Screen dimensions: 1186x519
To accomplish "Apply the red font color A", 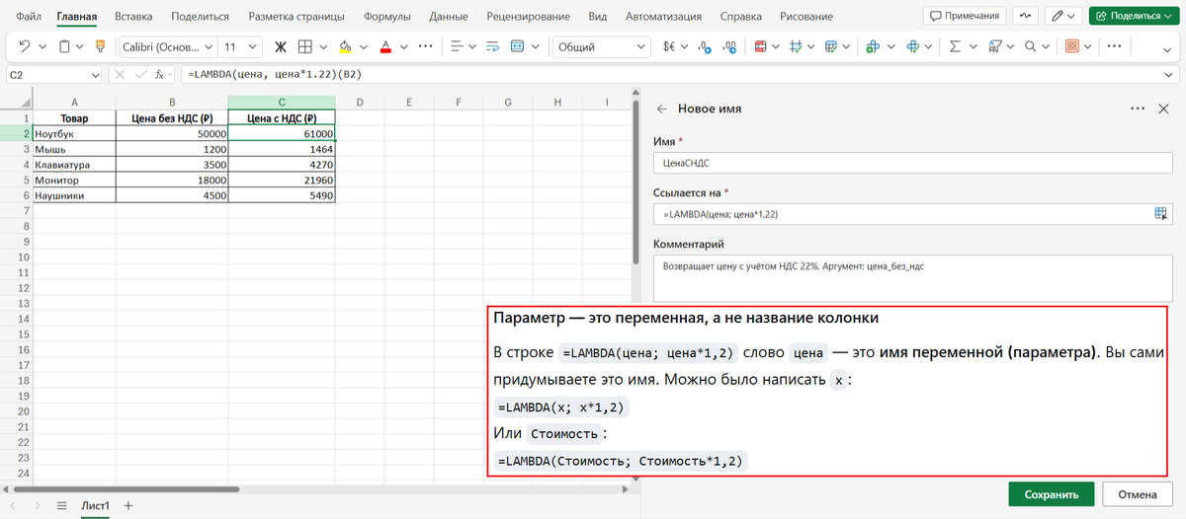I will tap(385, 46).
